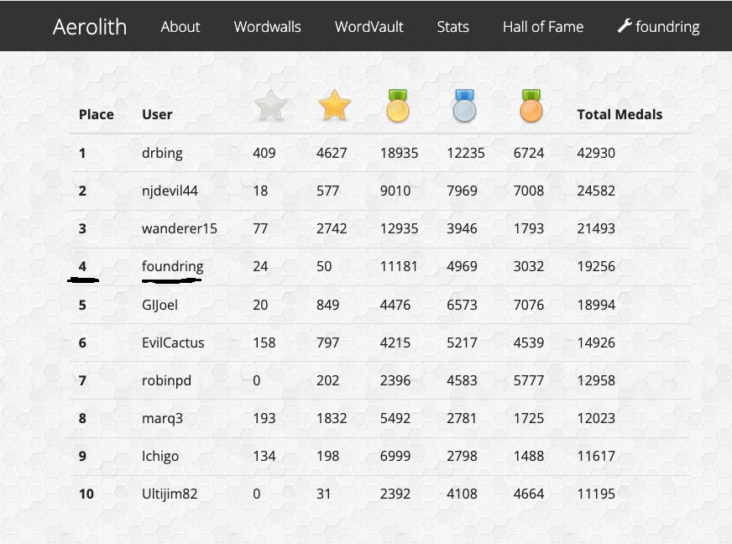Select user njdevil44
This screenshot has height=544, width=732.
click(x=170, y=191)
